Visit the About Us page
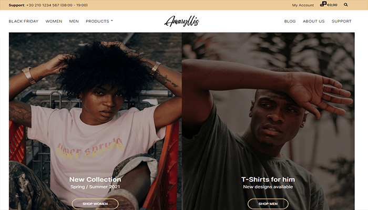The width and height of the screenshot is (368, 210). point(313,22)
